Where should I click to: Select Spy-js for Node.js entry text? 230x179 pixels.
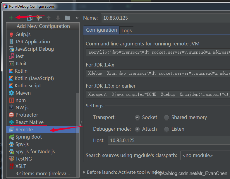35,151
